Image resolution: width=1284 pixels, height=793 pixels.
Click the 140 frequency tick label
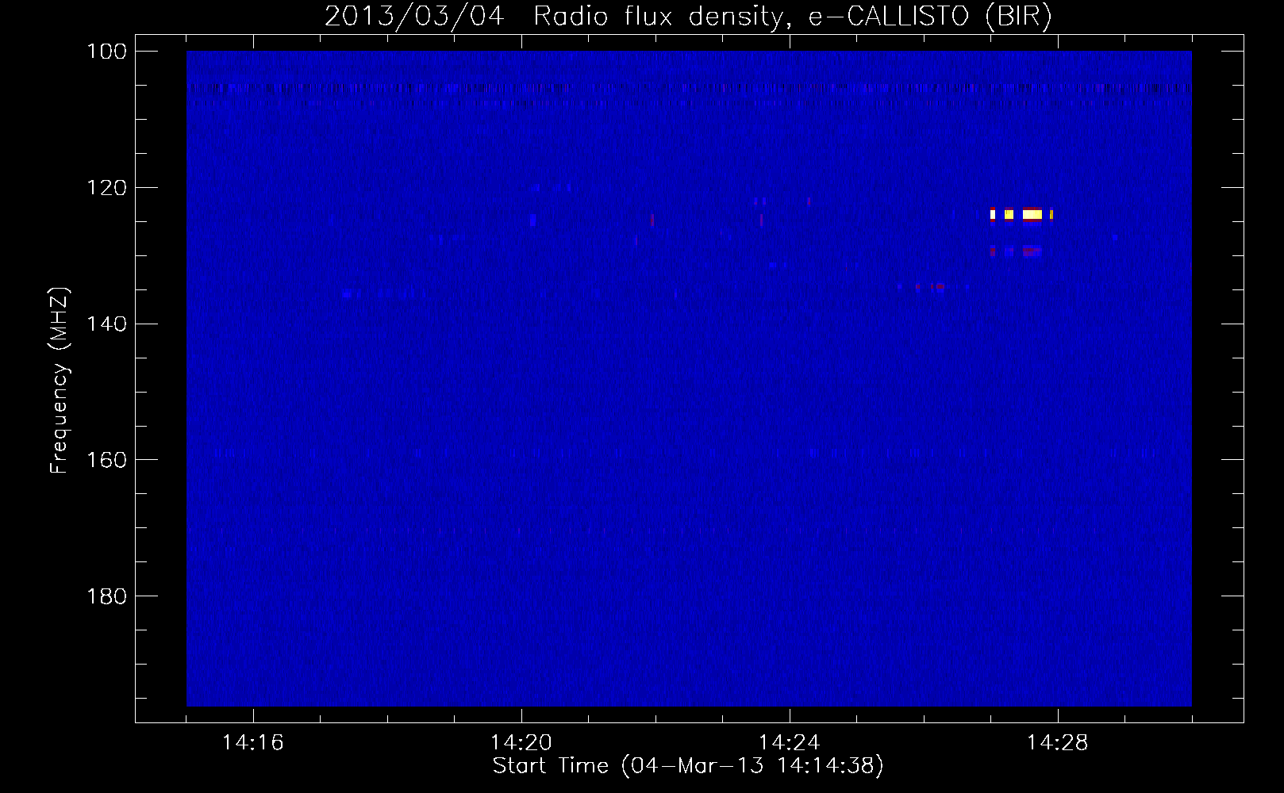pos(107,324)
